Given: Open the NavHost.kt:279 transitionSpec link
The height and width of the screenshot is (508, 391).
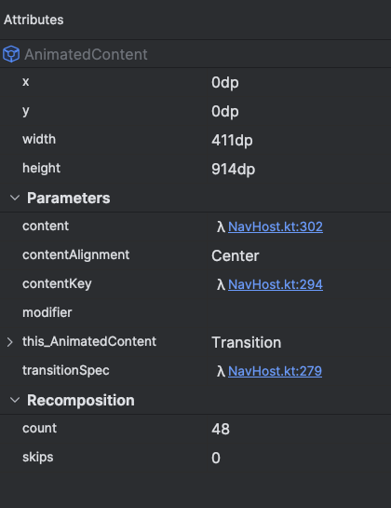Looking at the screenshot, I should (276, 371).
